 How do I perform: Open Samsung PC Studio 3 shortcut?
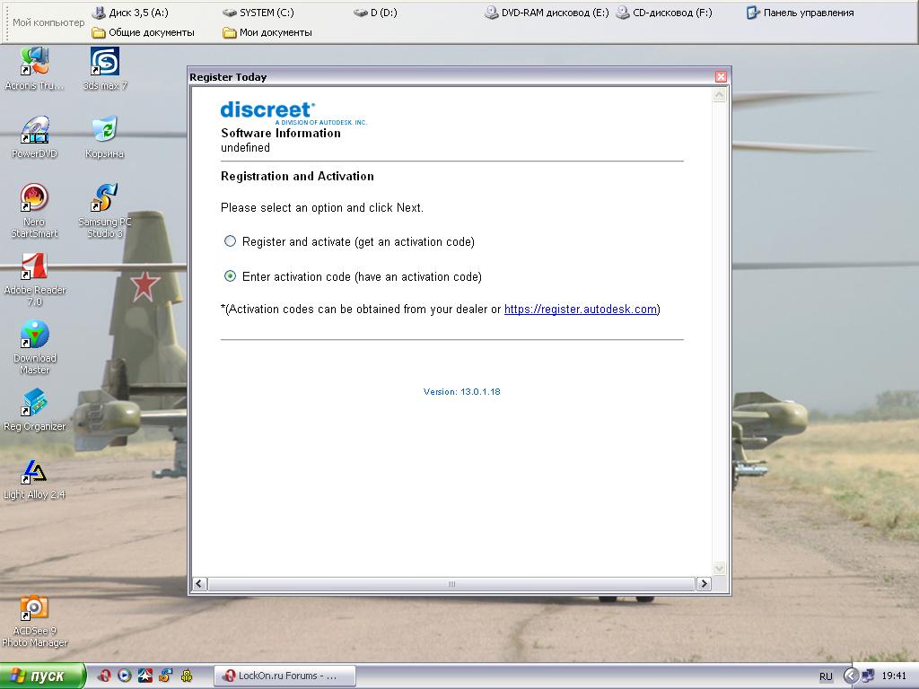coord(104,210)
